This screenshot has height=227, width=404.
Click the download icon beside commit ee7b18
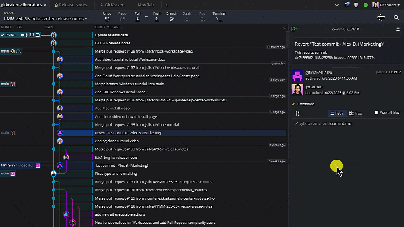pos(398,29)
